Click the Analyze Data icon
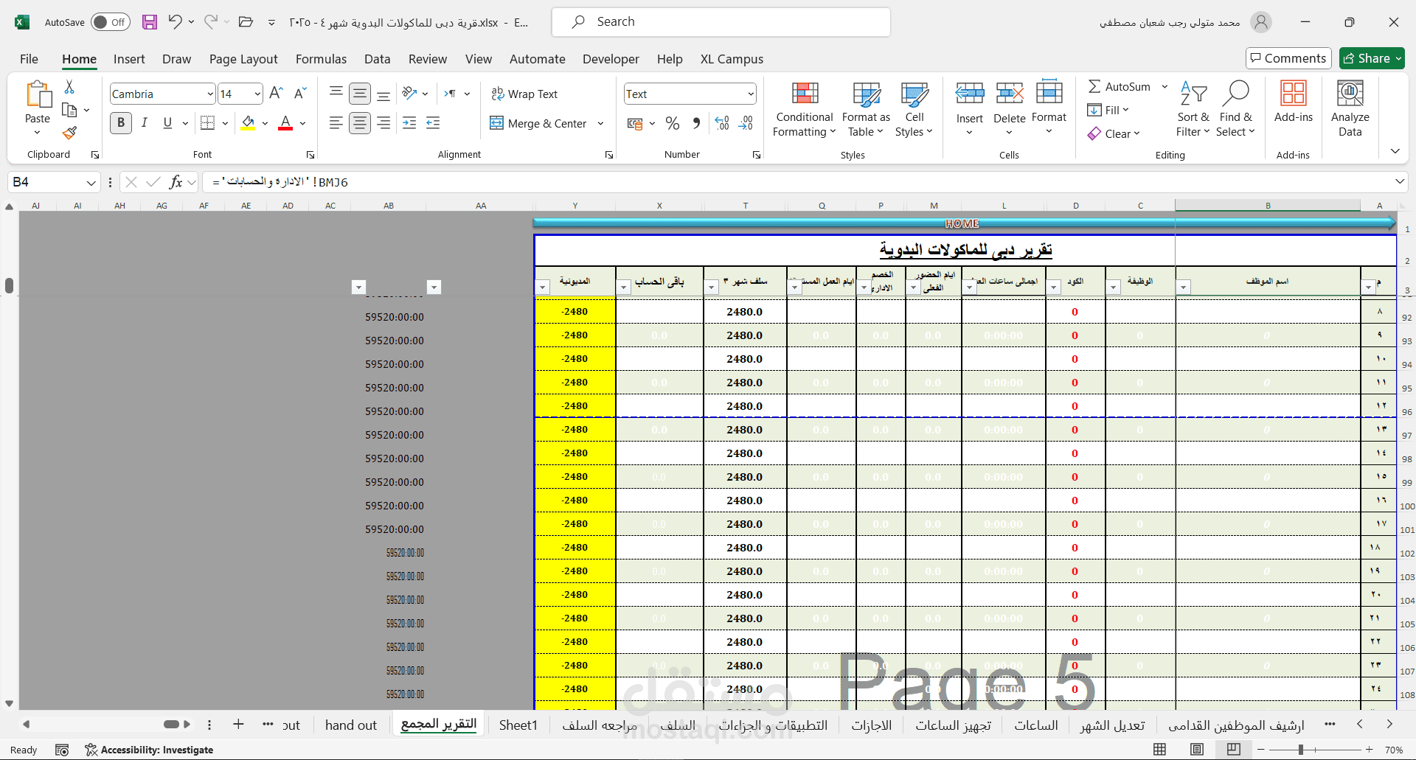Viewport: 1416px width, 760px height. coord(1350,109)
